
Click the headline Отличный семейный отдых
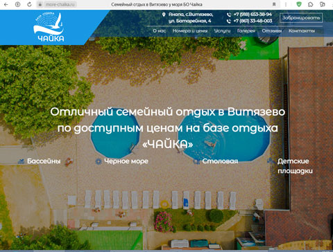tap(167, 128)
